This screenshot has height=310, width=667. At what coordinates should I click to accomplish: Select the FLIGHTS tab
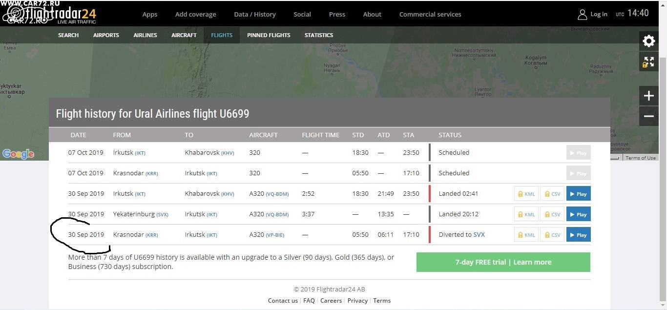pyautogui.click(x=222, y=35)
